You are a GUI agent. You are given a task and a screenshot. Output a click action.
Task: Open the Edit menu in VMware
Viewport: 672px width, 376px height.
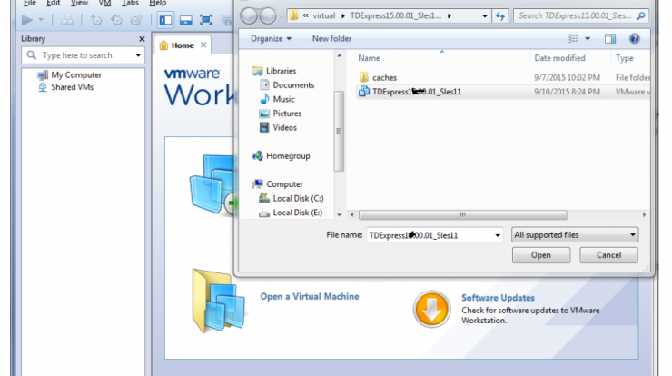coord(54,3)
